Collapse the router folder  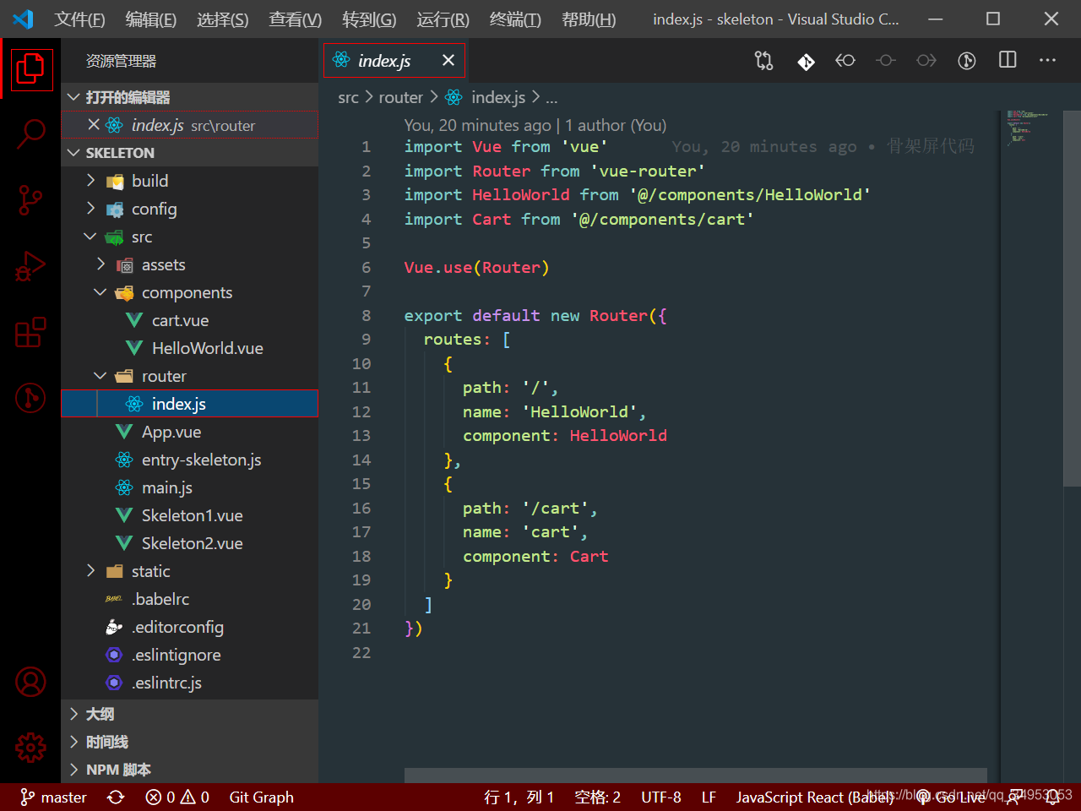pos(190,376)
